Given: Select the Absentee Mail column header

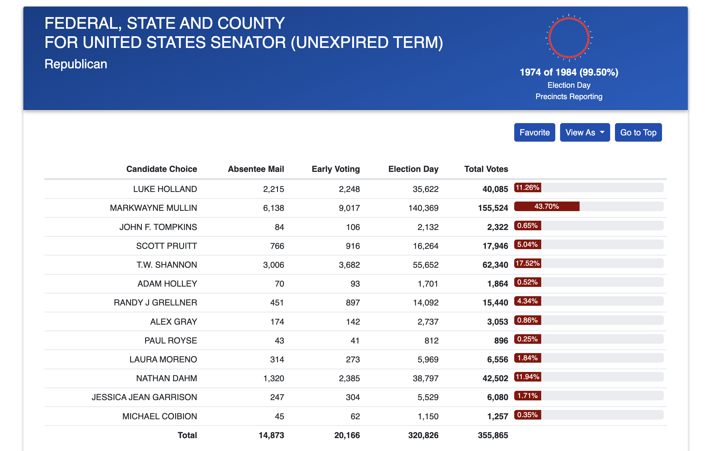Looking at the screenshot, I should [x=256, y=169].
